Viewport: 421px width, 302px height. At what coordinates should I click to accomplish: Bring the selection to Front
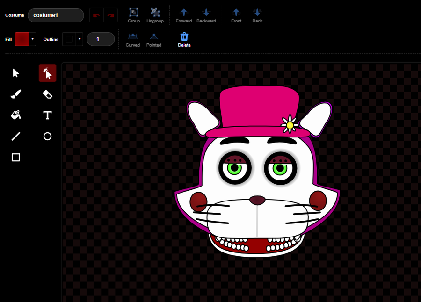pyautogui.click(x=236, y=15)
